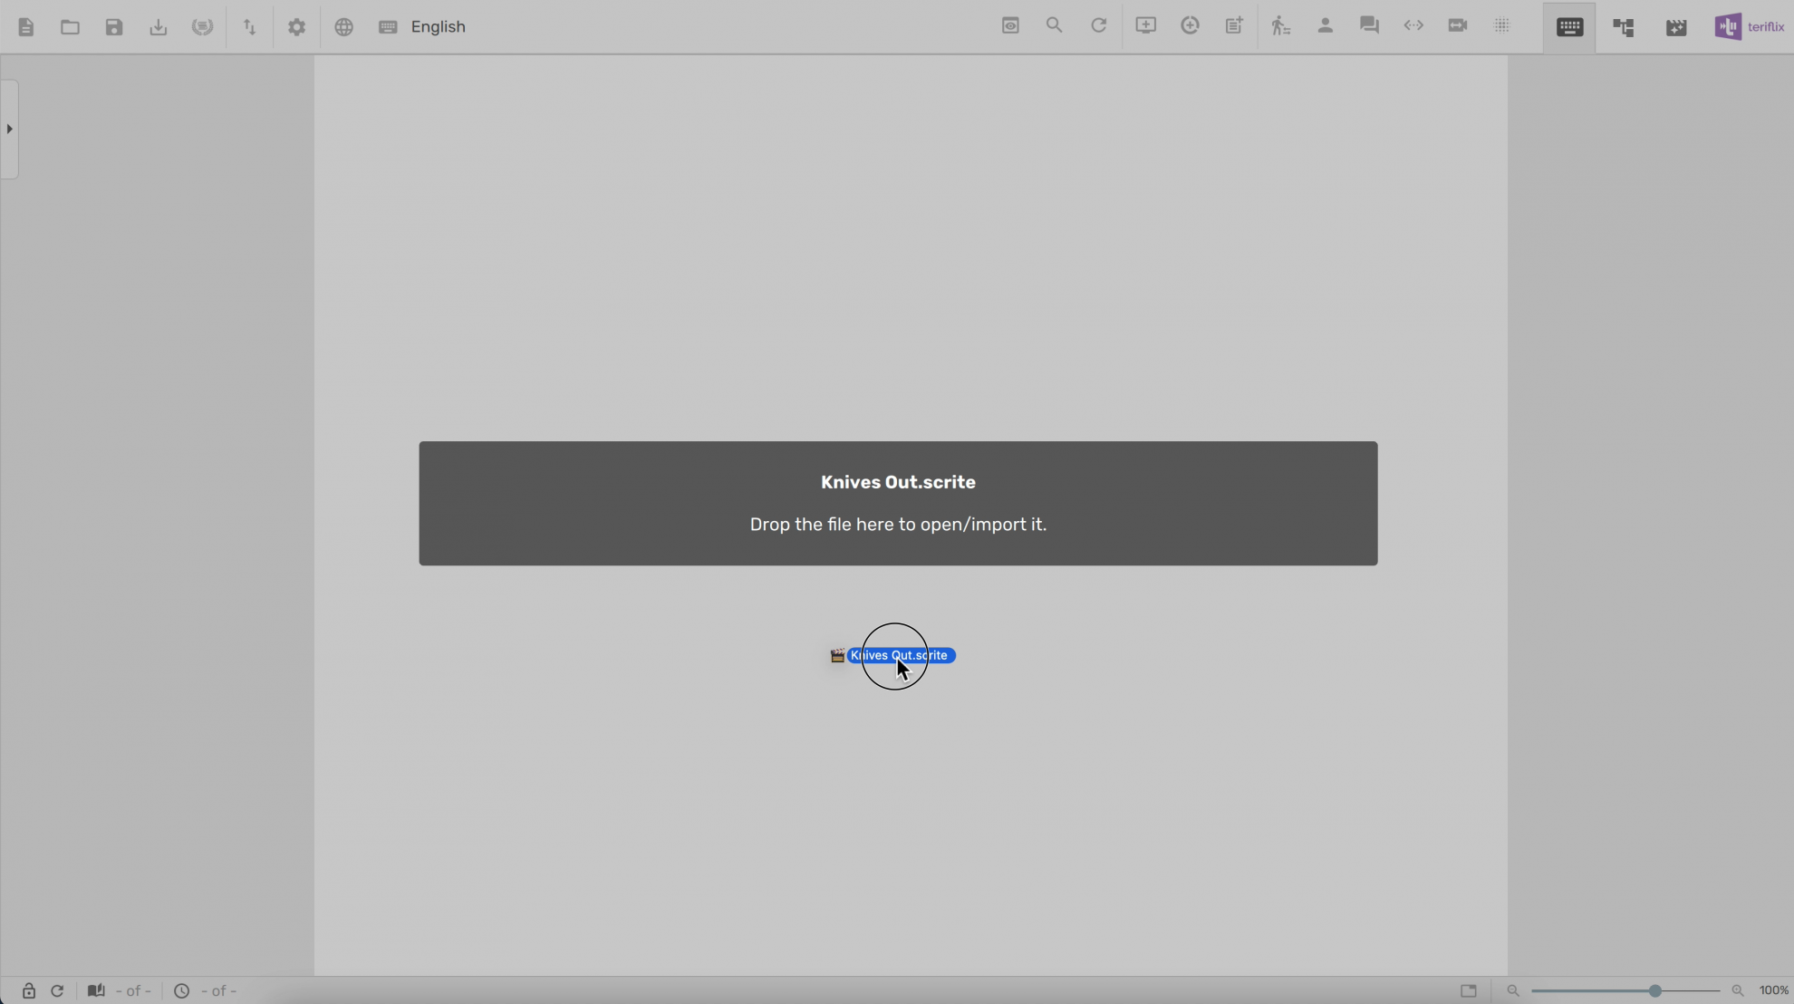Select the video camera icon in the toolbar

pos(1456,25)
